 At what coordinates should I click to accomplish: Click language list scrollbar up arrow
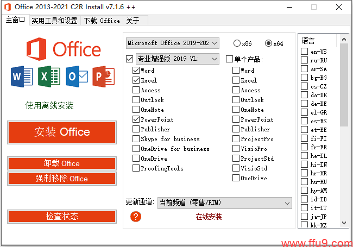point(344,39)
